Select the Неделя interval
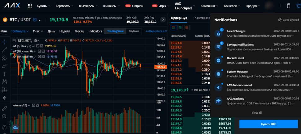The width and height of the screenshot is (301, 134). pos(65,31)
